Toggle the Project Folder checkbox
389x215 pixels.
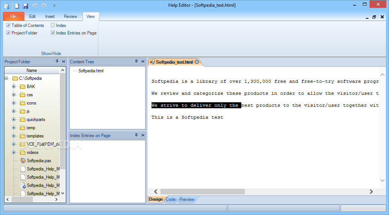point(8,33)
